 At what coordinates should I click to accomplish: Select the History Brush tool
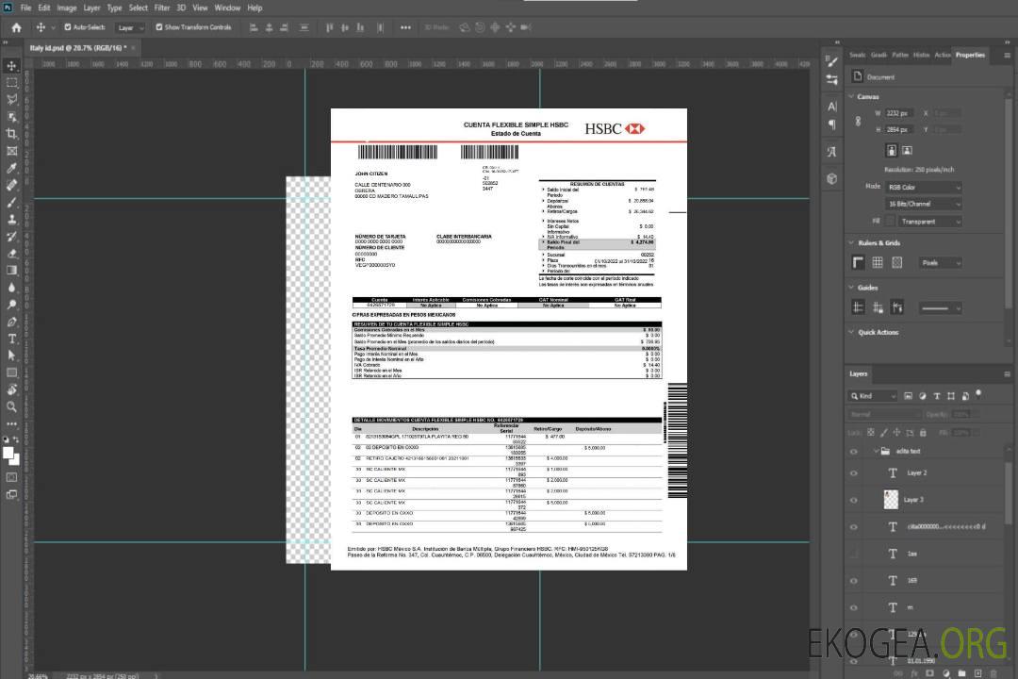tap(11, 237)
